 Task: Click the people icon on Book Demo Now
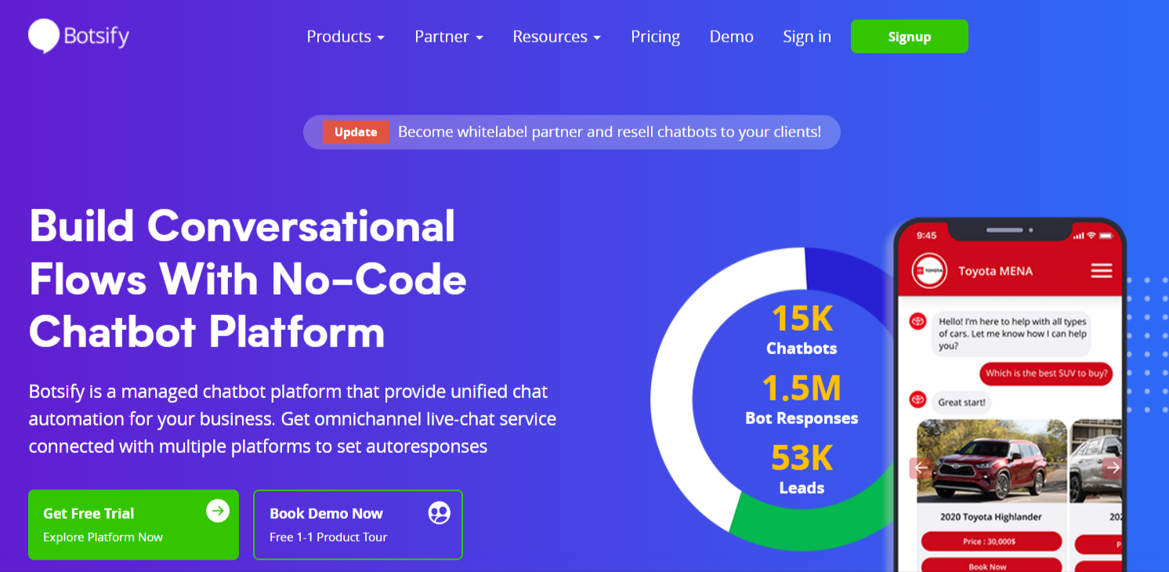(440, 513)
